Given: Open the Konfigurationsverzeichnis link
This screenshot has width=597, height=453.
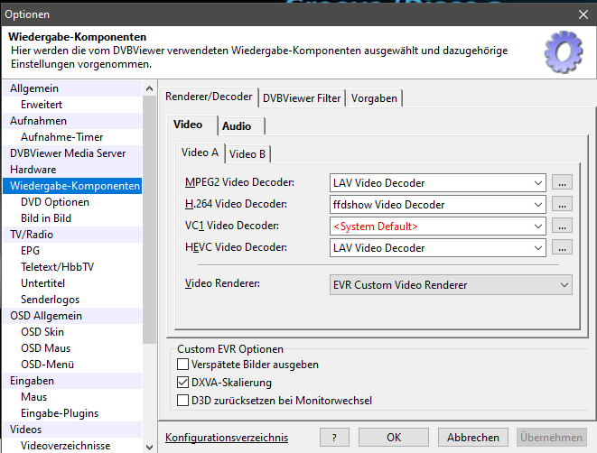Looking at the screenshot, I should tap(227, 438).
